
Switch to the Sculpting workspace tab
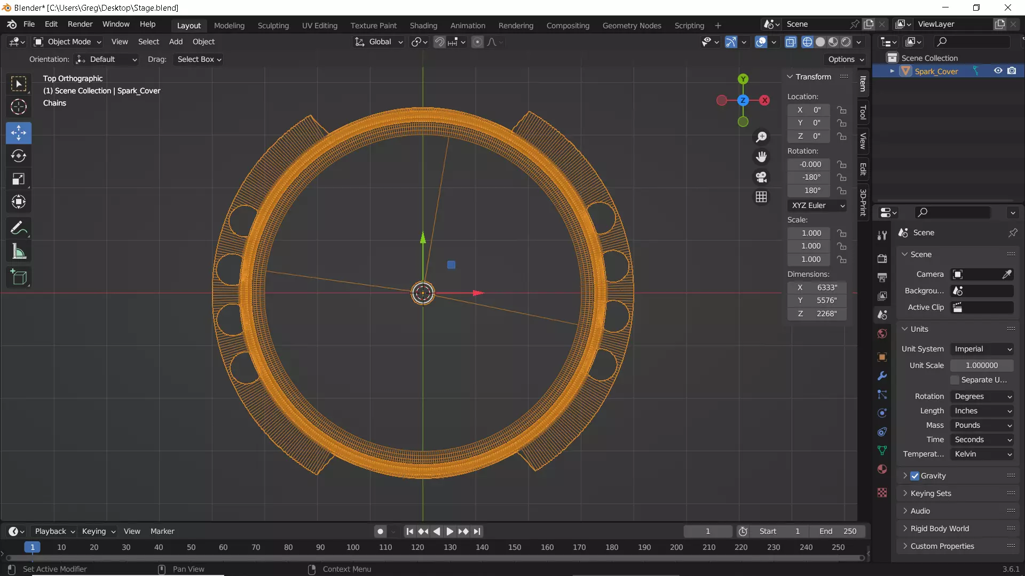click(273, 26)
